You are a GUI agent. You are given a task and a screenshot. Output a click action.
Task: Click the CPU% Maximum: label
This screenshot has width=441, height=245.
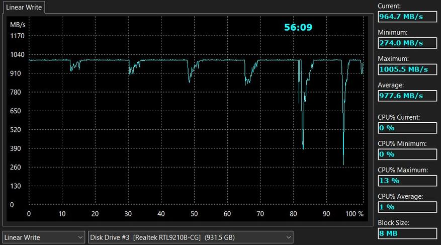tap(403, 170)
